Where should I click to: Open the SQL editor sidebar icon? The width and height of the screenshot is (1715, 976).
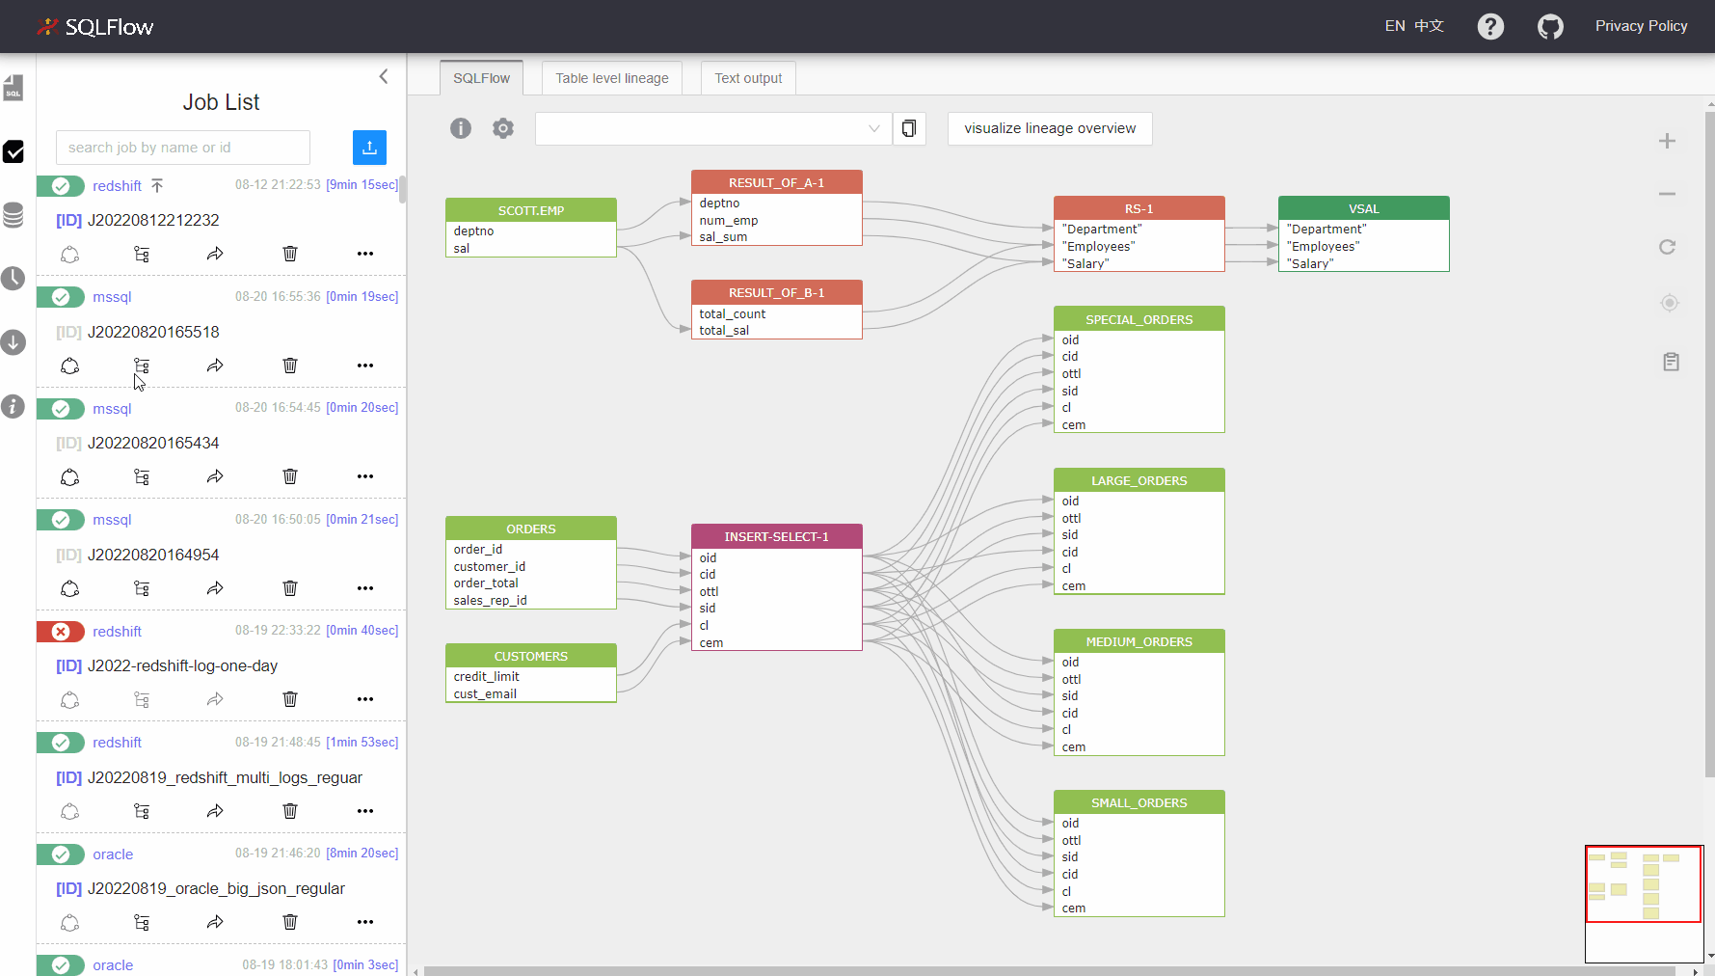click(x=13, y=89)
